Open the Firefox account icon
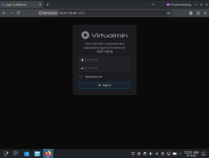The width and height of the screenshot is (209, 158). click(x=191, y=13)
